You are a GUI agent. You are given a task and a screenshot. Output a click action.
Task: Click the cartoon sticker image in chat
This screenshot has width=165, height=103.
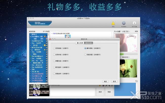(68, 36)
